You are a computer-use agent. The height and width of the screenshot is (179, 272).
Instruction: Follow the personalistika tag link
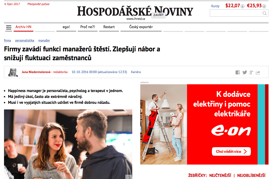(x=25, y=40)
